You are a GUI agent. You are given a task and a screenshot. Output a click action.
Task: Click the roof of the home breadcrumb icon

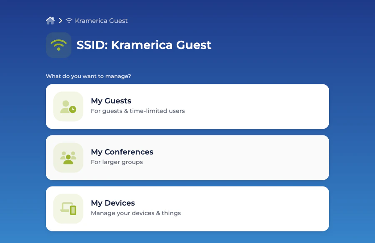pos(50,18)
